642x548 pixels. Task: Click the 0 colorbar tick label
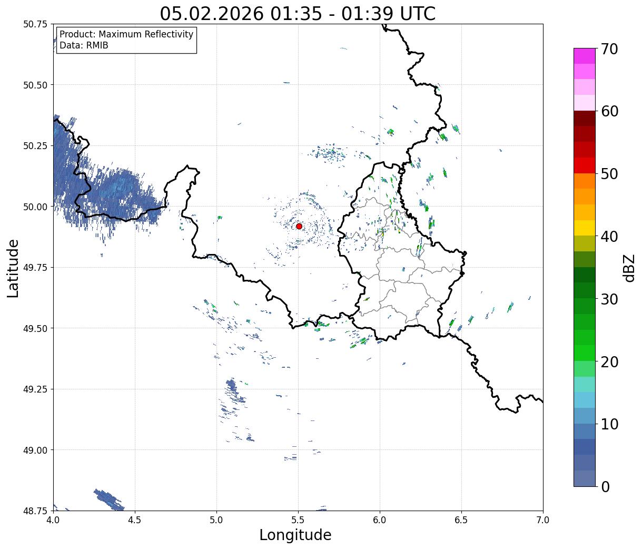[605, 487]
